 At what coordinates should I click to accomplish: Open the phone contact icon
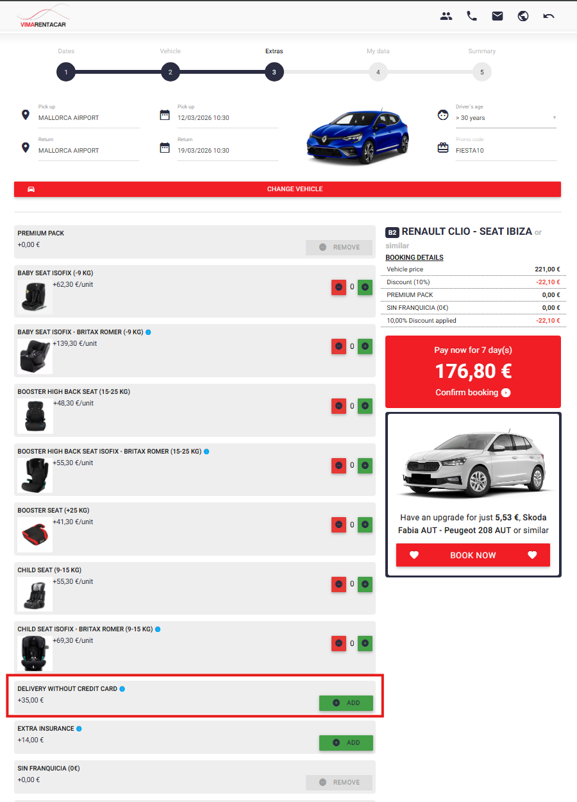[472, 16]
